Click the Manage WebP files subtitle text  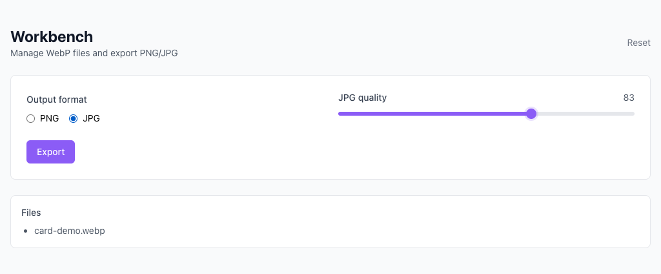coord(94,53)
